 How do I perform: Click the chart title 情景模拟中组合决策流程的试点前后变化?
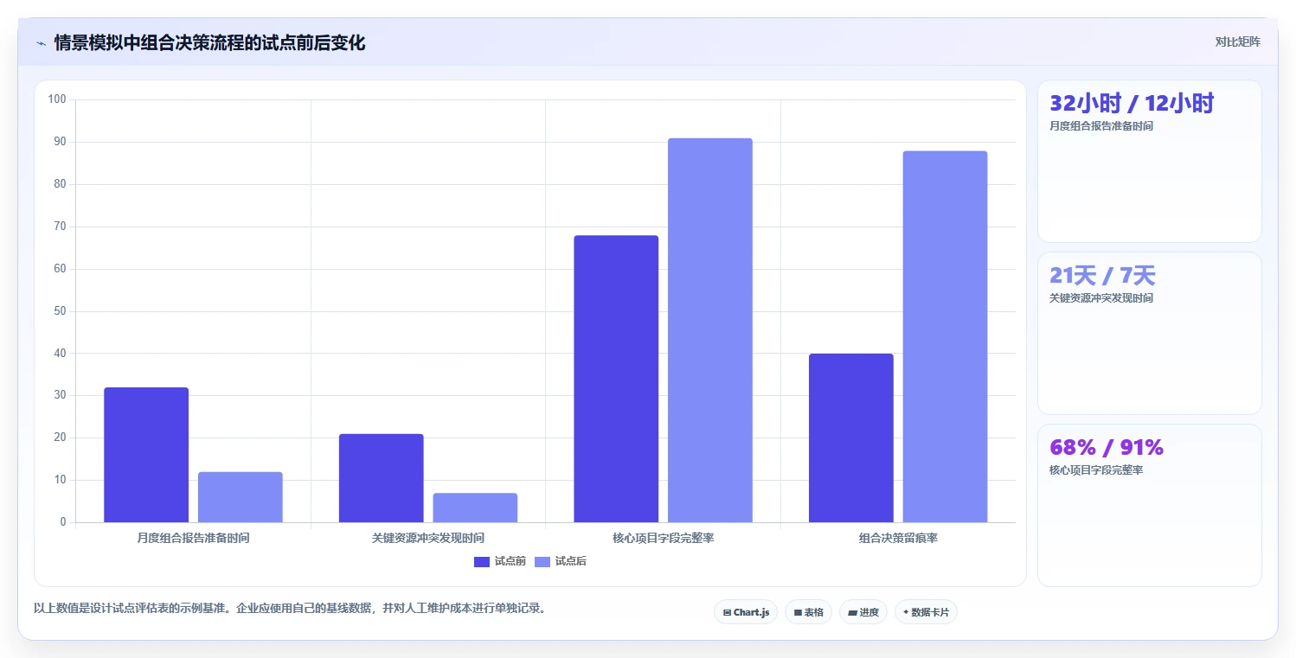point(209,43)
